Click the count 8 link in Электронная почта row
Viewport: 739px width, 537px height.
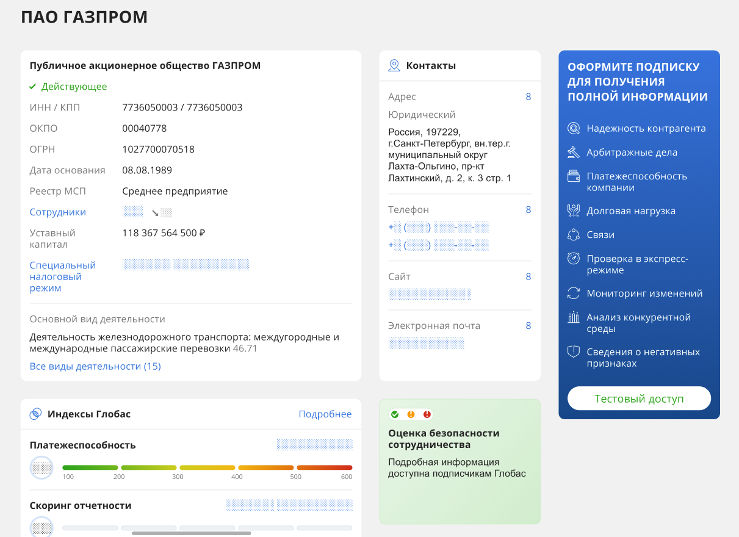pos(528,326)
